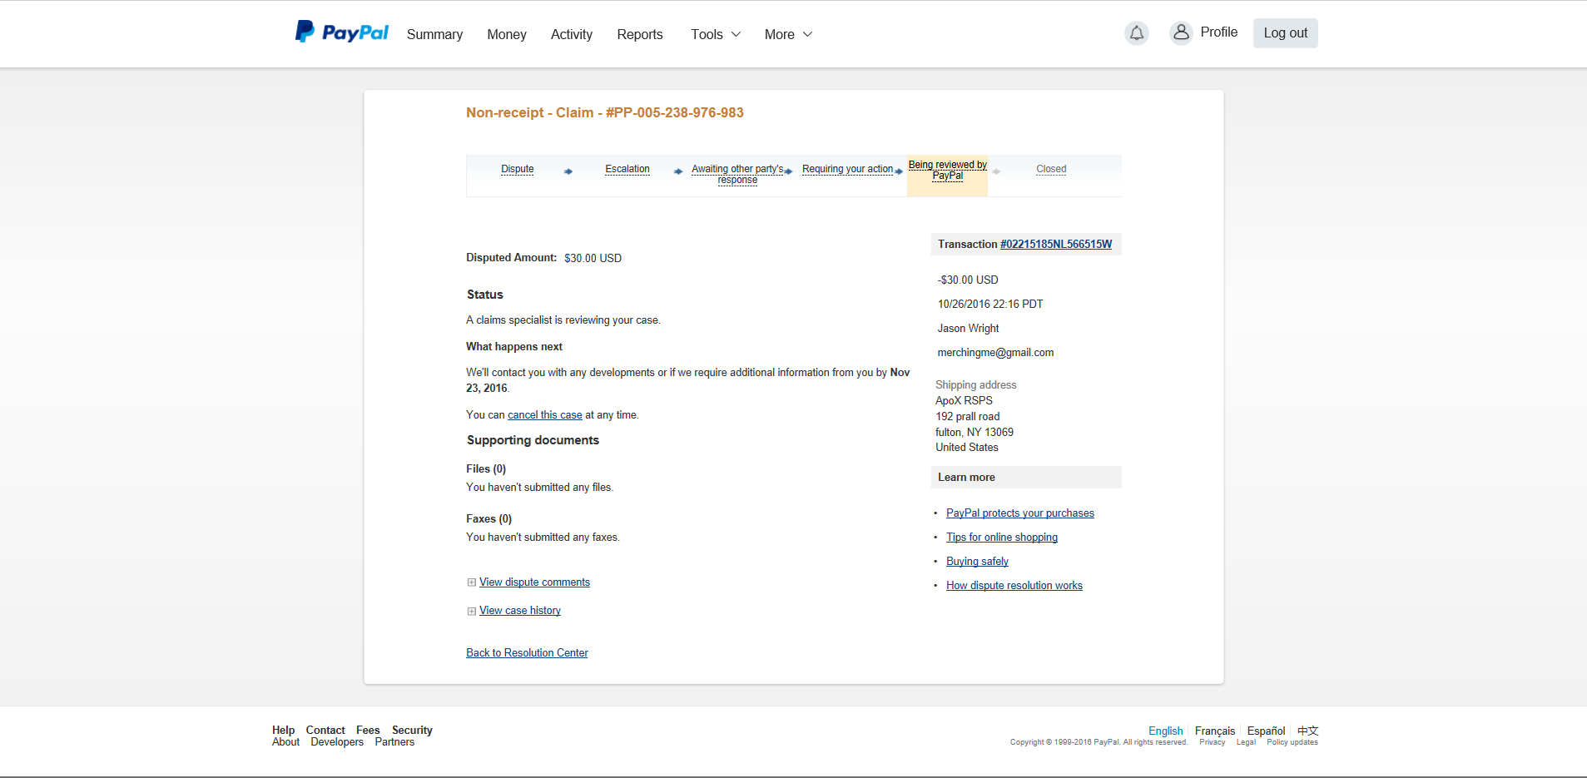Open the Legal footer link
The height and width of the screenshot is (778, 1587).
pyautogui.click(x=1246, y=742)
